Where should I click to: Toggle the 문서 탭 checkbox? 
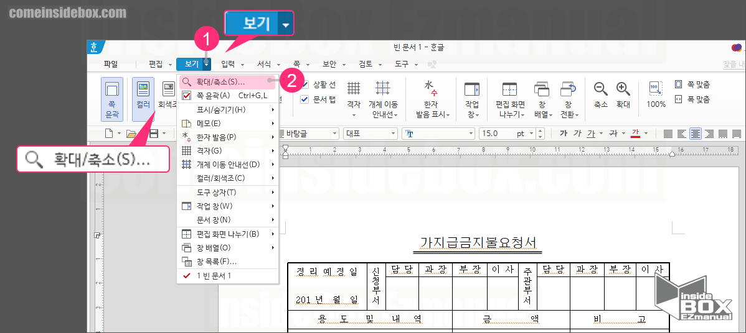[x=305, y=99]
